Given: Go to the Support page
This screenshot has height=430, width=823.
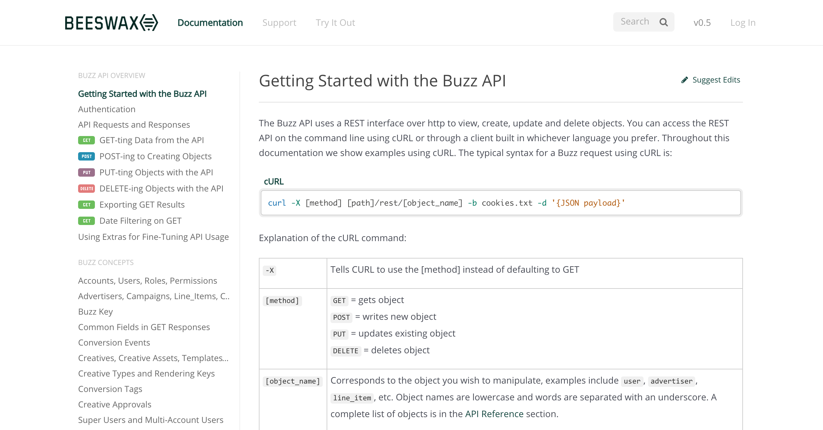Looking at the screenshot, I should (279, 23).
